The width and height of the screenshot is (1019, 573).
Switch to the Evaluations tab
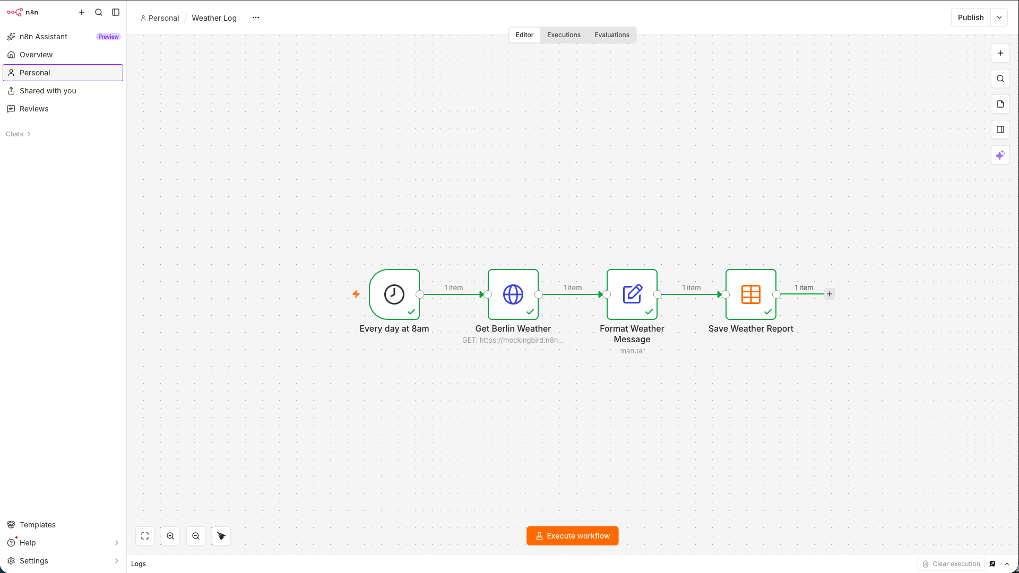[x=612, y=35]
